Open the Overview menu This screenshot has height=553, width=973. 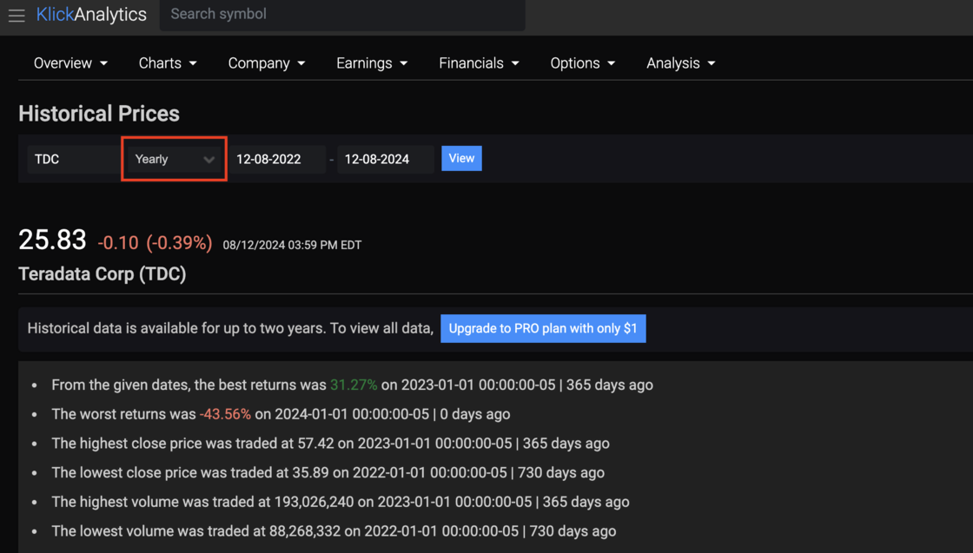[70, 63]
